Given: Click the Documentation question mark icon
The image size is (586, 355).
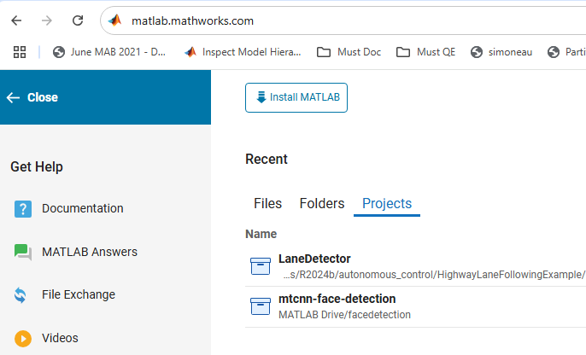Looking at the screenshot, I should click(23, 208).
